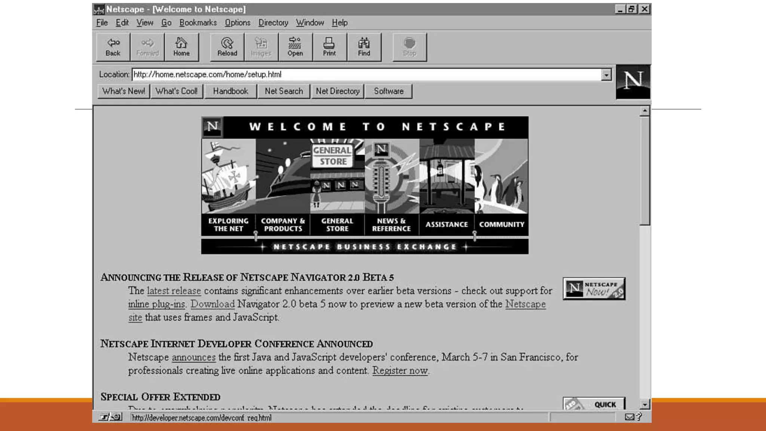Click the QUICK badge at page bottom
The height and width of the screenshot is (431, 766).
point(594,403)
